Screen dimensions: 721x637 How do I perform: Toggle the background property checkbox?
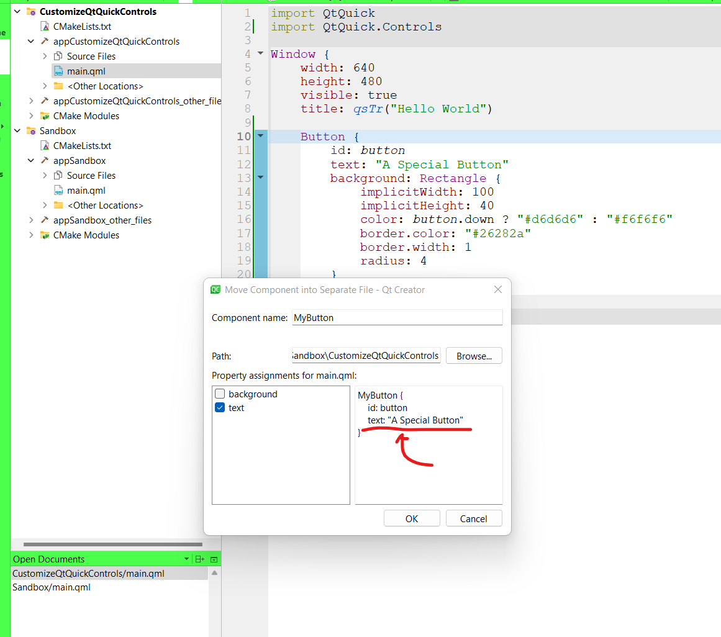click(220, 394)
